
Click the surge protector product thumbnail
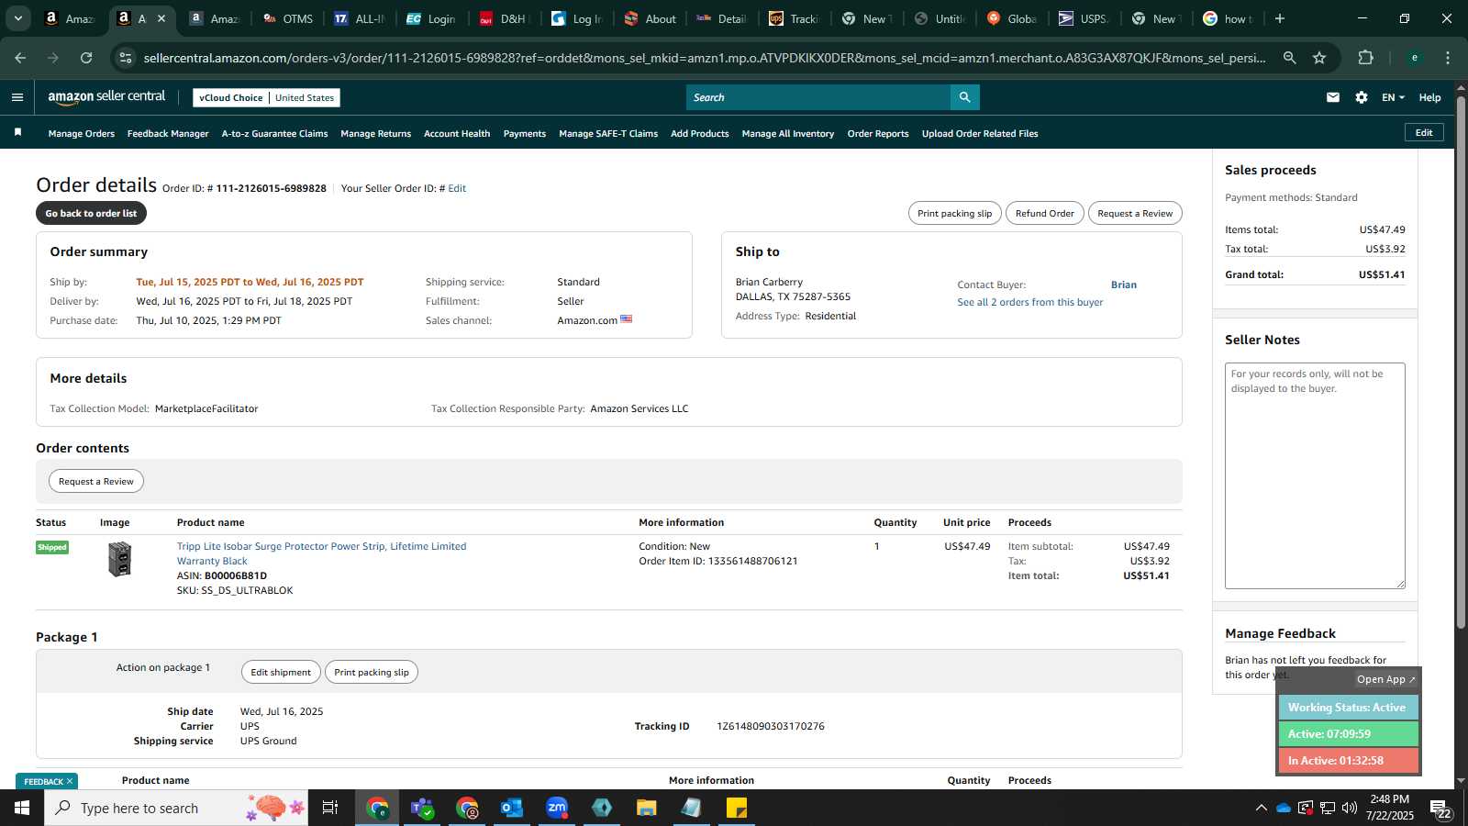(x=119, y=559)
